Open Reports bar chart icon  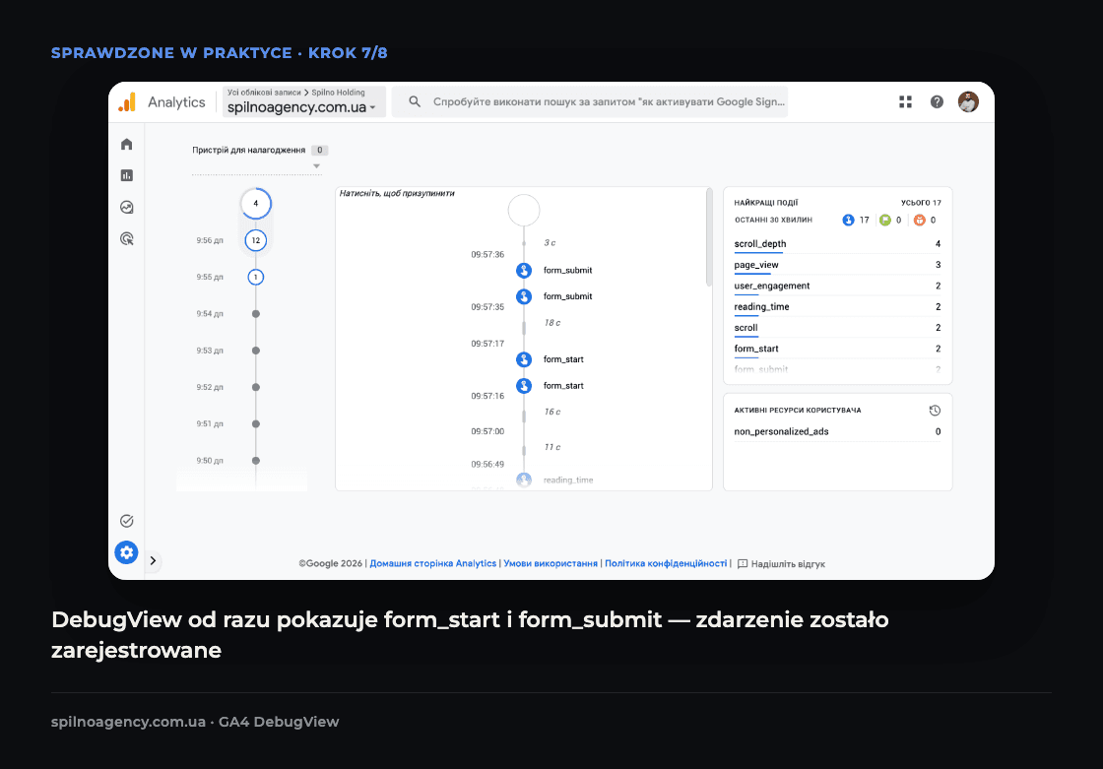click(127, 175)
